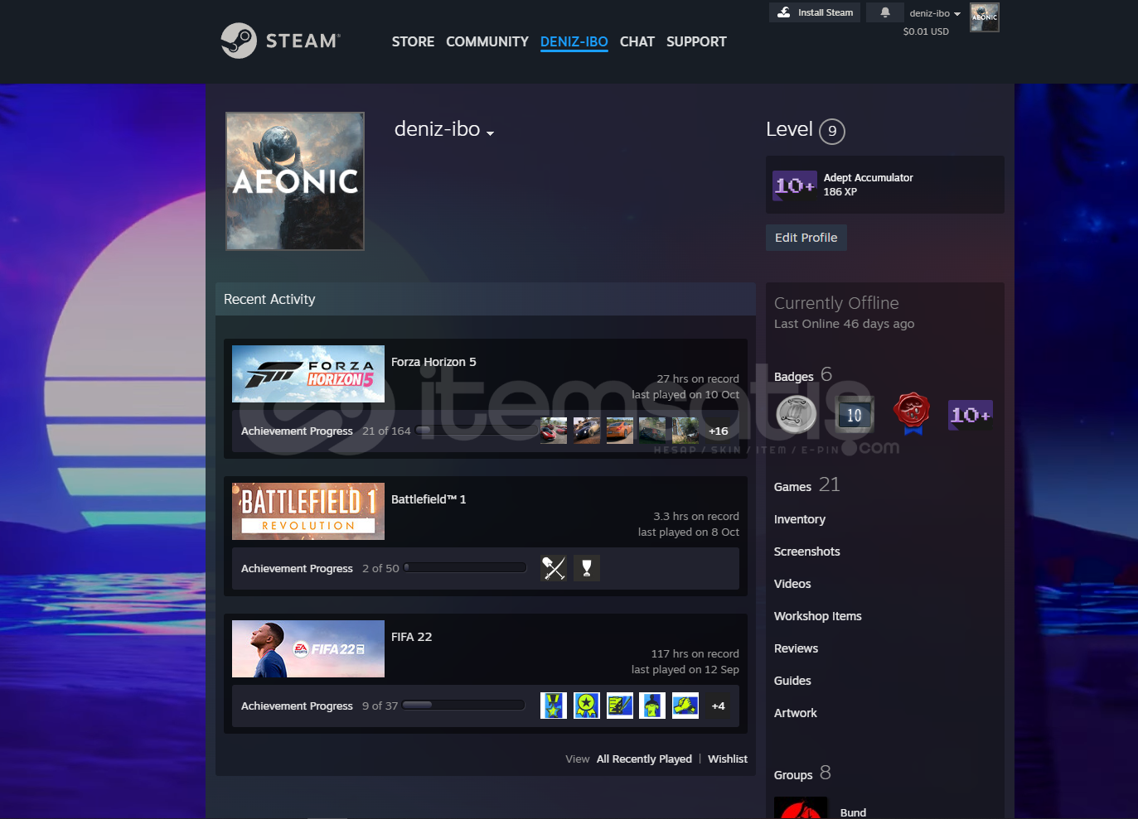Viewport: 1138px width, 819px height.
Task: Show the +16 more Forza achievements
Action: pos(719,431)
